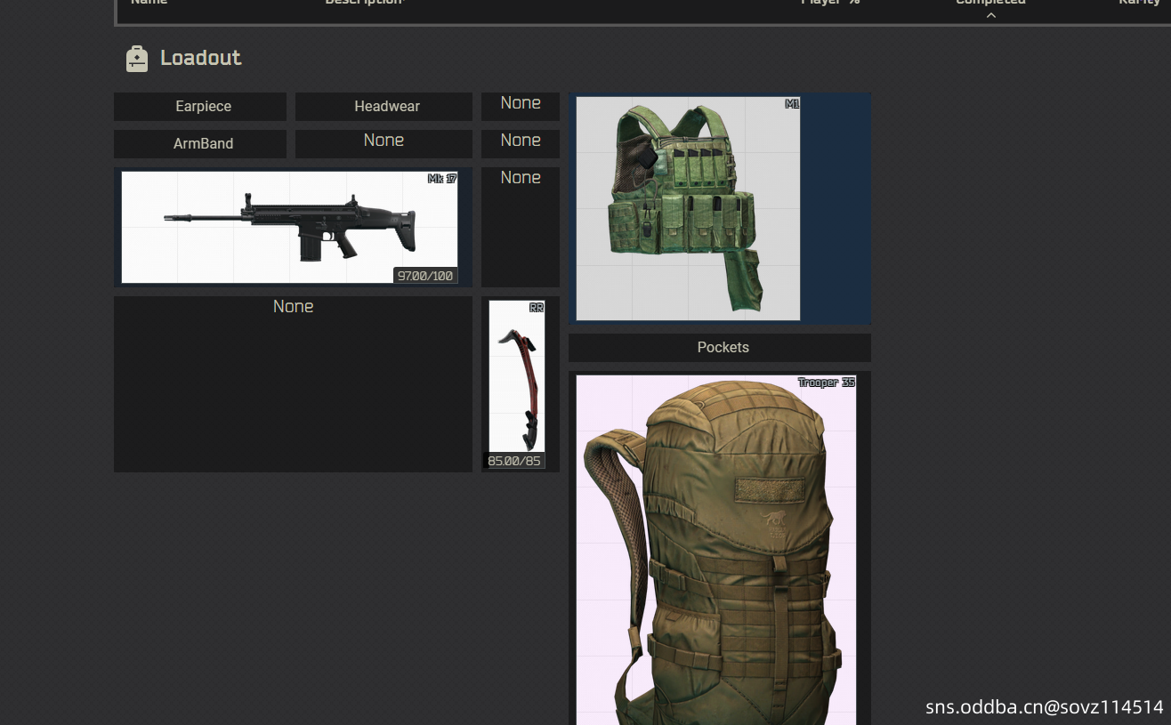Screen dimensions: 1171x725
Task: Click the Loadout section heading
Action: coord(200,59)
